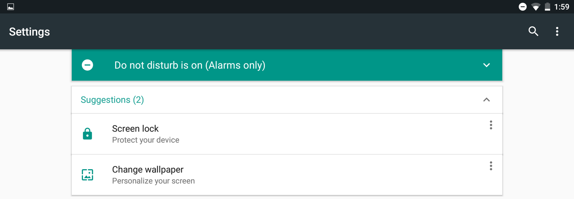
Task: Open the Screen lock suggestion title
Action: [135, 129]
